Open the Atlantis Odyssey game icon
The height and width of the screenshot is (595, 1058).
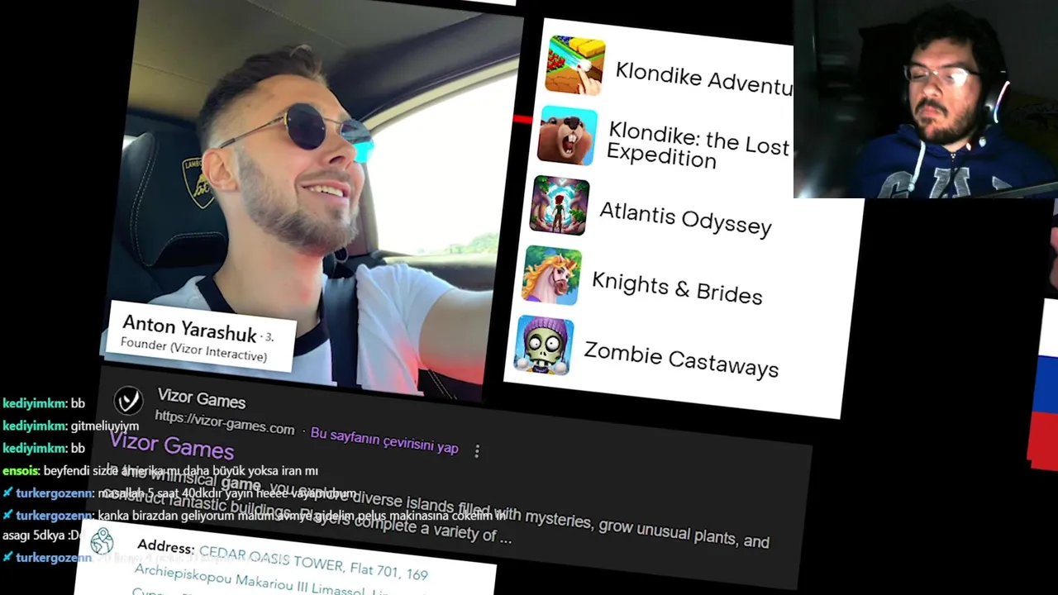560,206
